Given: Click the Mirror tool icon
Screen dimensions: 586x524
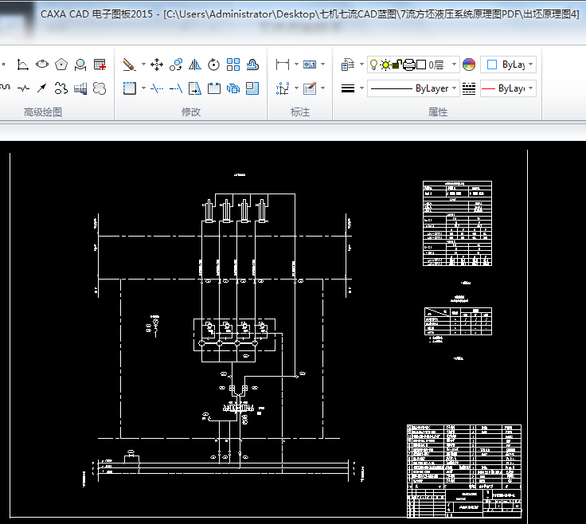Looking at the screenshot, I should (x=195, y=65).
